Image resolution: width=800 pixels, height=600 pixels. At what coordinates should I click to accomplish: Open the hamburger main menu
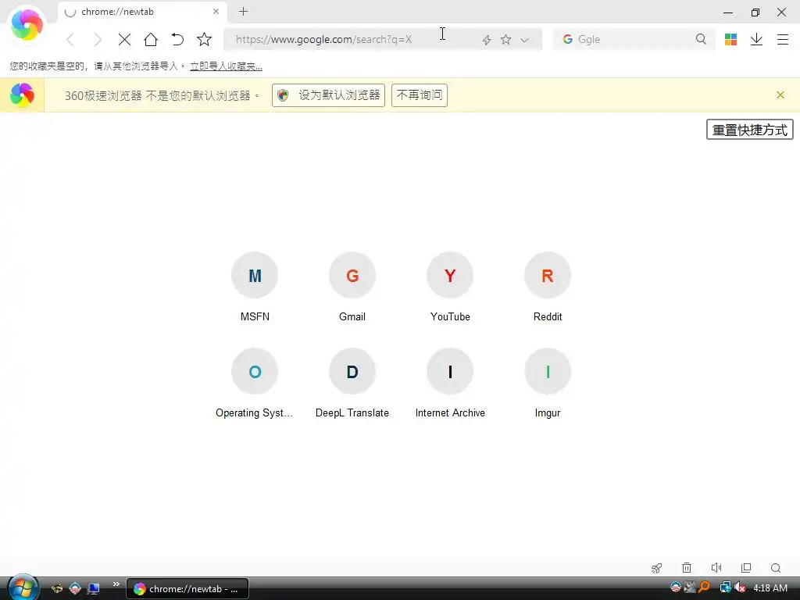(783, 39)
